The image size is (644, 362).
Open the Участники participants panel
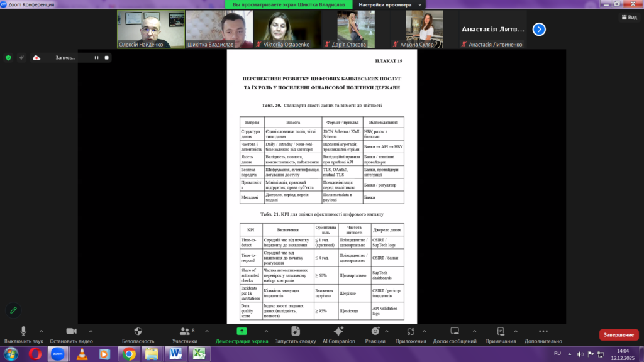click(x=184, y=331)
